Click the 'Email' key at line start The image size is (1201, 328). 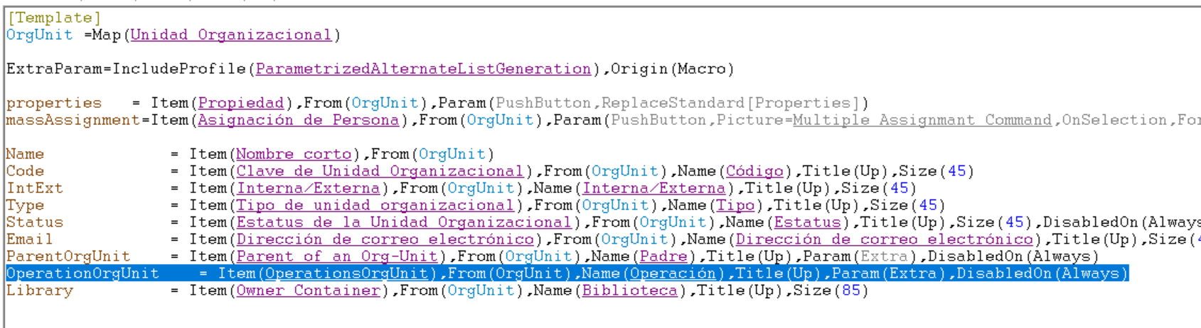pyautogui.click(x=30, y=239)
